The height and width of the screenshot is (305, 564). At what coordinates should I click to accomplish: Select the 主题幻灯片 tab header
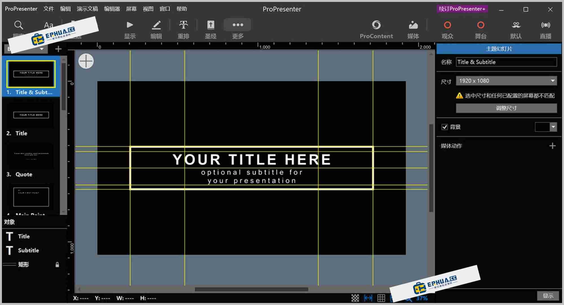(x=499, y=49)
